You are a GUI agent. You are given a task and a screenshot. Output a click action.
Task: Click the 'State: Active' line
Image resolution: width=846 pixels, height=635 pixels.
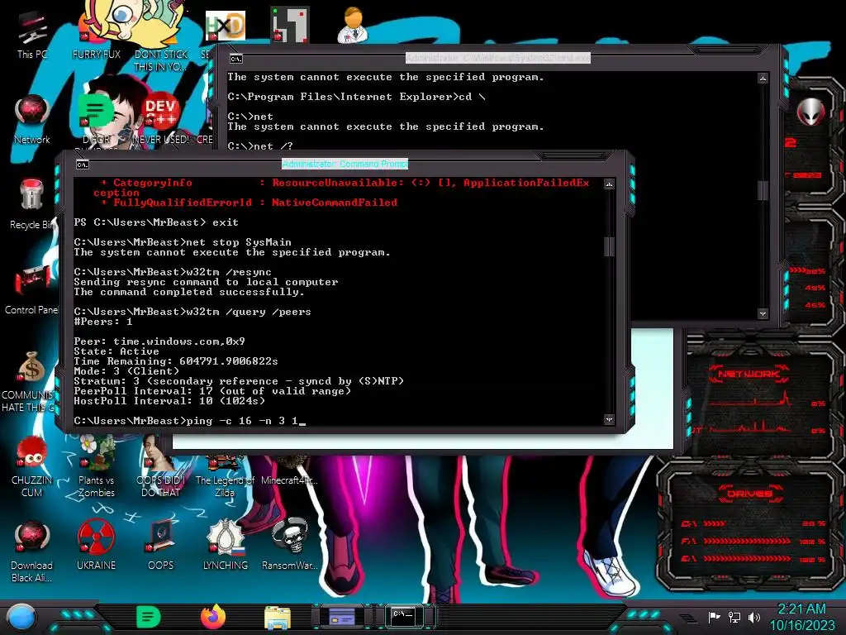click(116, 351)
